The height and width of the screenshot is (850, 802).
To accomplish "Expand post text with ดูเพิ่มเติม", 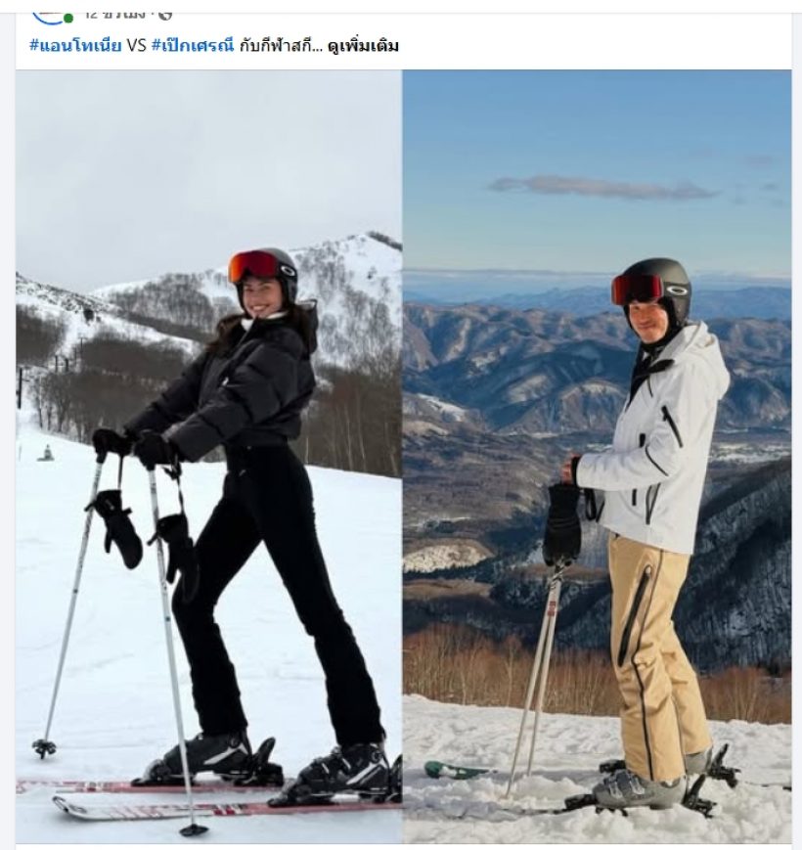I will point(363,46).
